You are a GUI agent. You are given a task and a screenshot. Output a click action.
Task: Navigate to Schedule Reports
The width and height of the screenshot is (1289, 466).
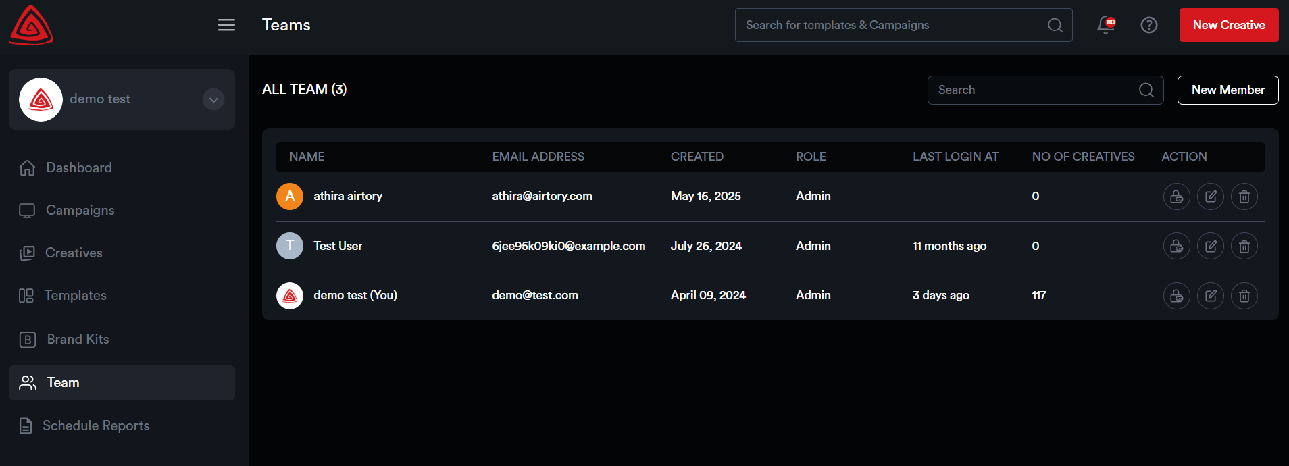pyautogui.click(x=96, y=425)
